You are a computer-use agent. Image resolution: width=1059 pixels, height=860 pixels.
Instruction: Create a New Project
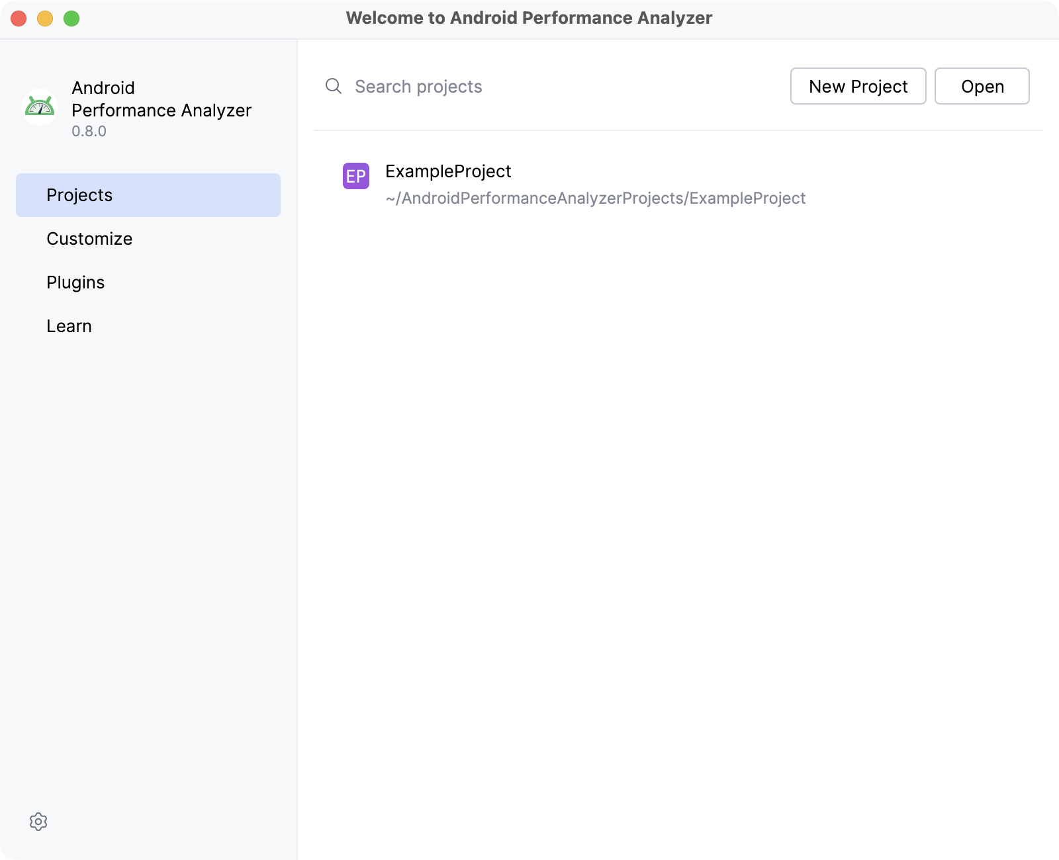pos(858,86)
